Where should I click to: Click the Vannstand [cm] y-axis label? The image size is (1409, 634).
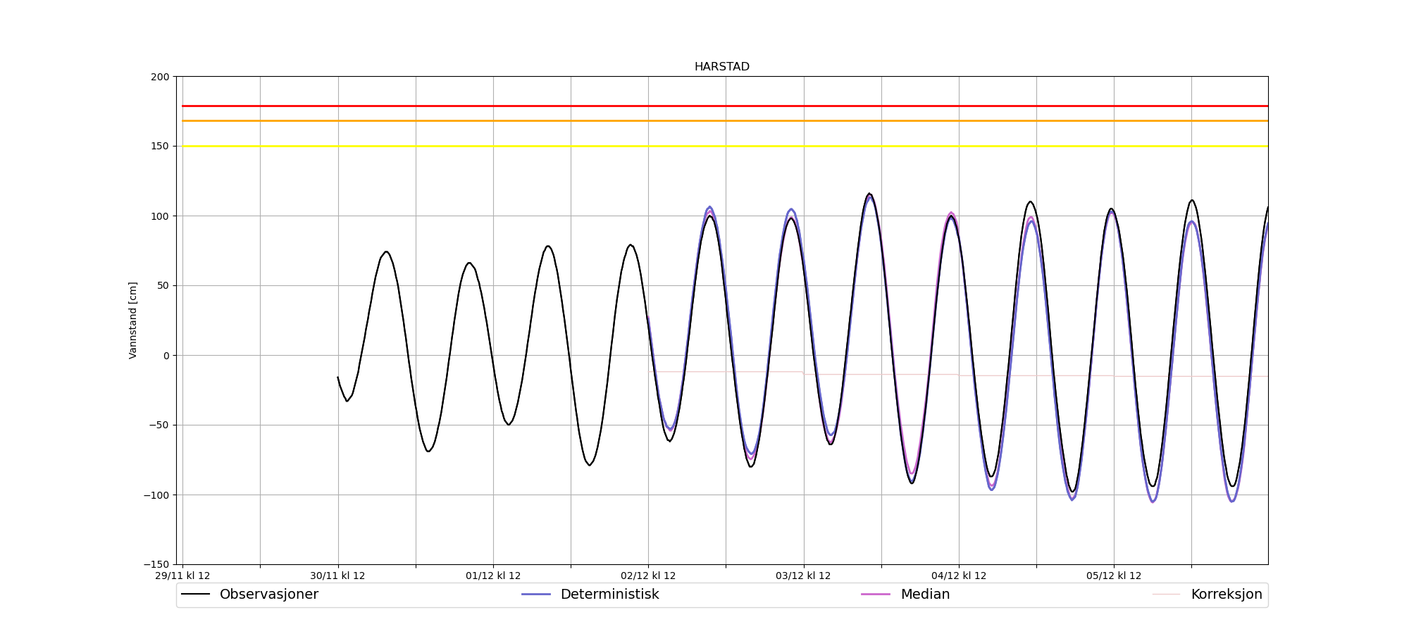point(133,321)
